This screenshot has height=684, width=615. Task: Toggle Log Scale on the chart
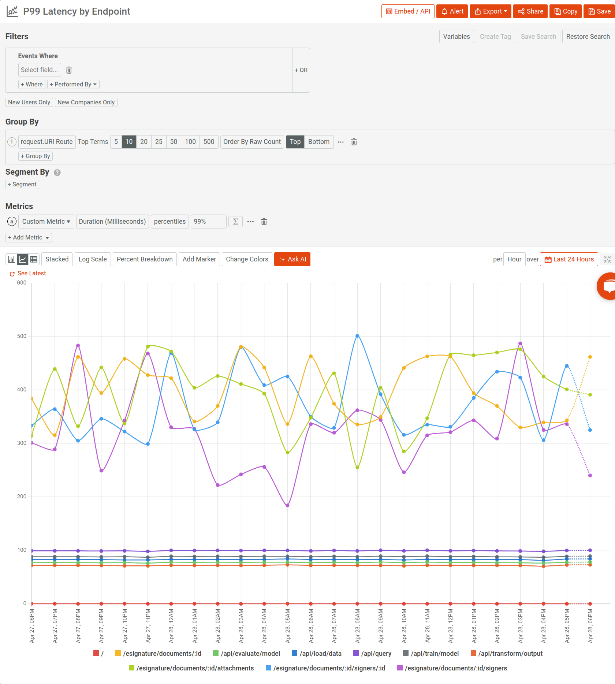pos(92,259)
